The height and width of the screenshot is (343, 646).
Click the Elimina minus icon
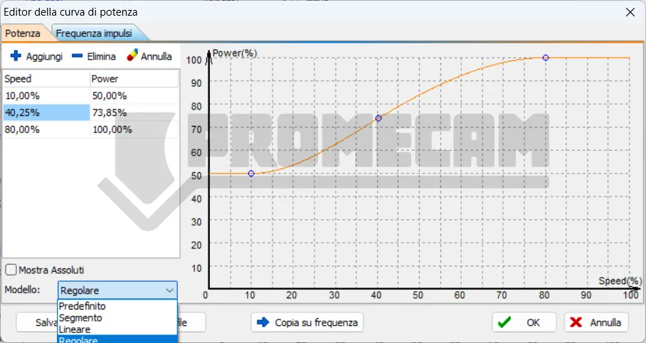point(77,56)
